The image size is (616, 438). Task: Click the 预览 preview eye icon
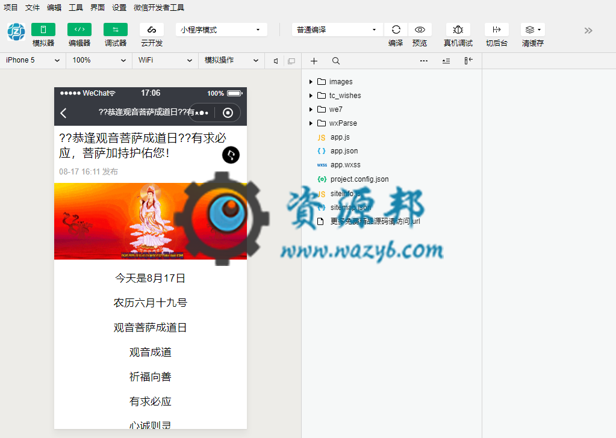420,29
